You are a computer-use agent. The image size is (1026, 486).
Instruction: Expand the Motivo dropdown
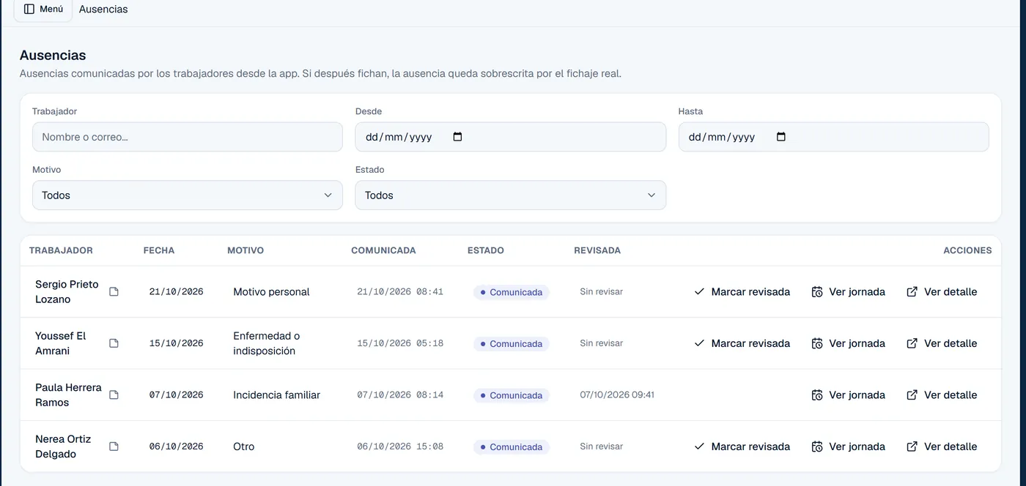pos(188,195)
